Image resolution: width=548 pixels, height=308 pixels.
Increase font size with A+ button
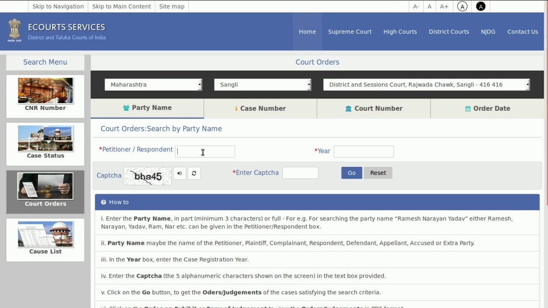click(x=444, y=6)
